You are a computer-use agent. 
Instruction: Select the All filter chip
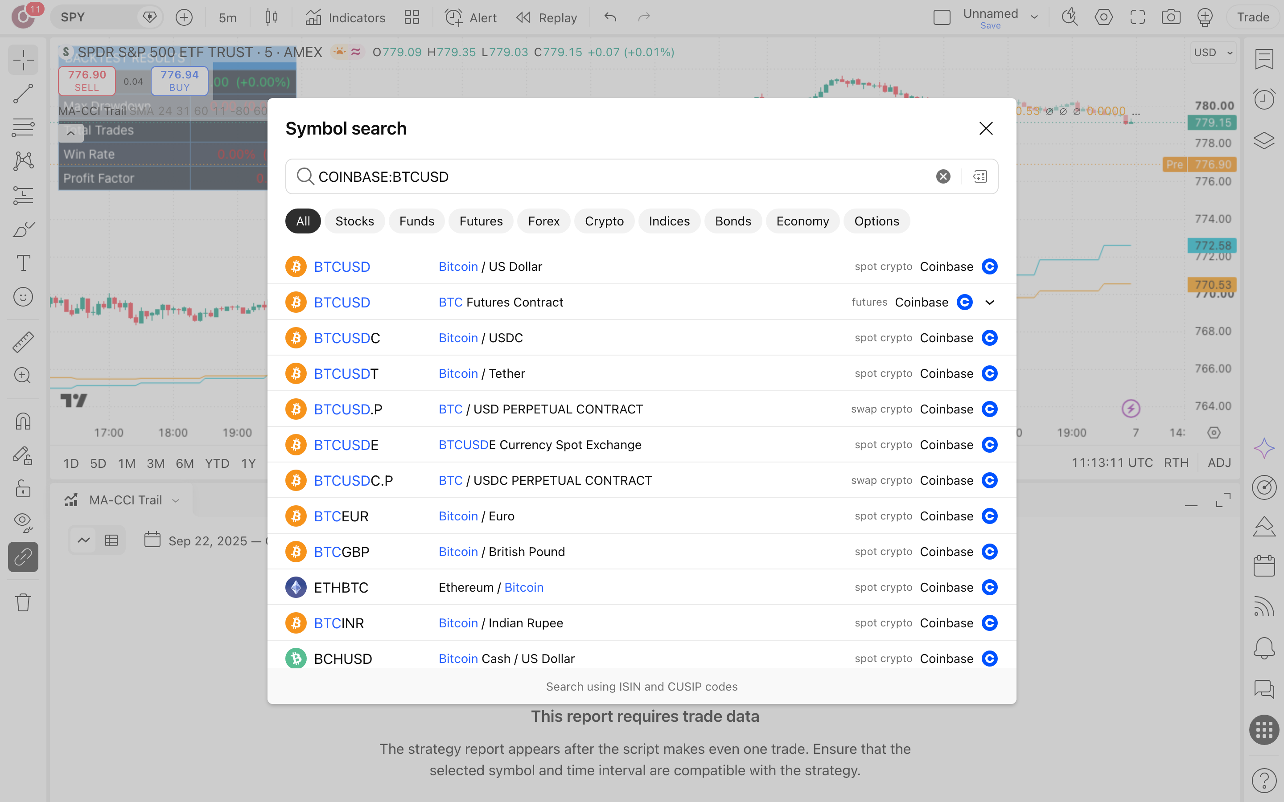click(303, 221)
